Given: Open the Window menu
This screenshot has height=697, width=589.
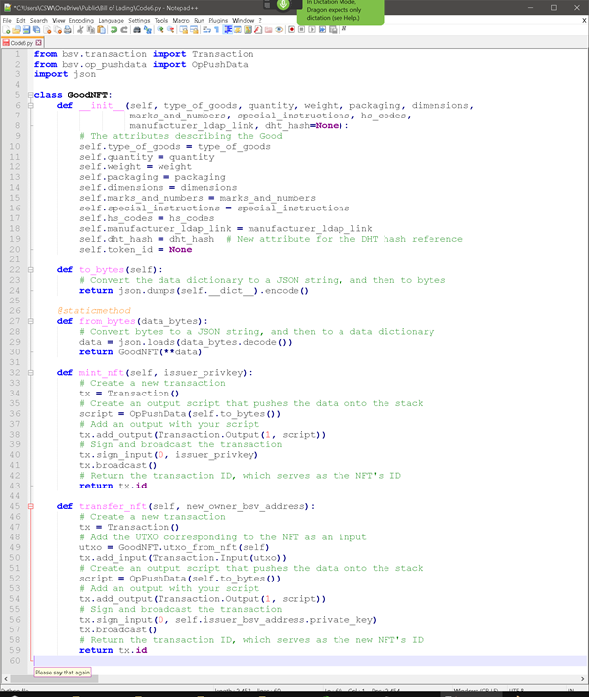Looking at the screenshot, I should pyautogui.click(x=243, y=20).
